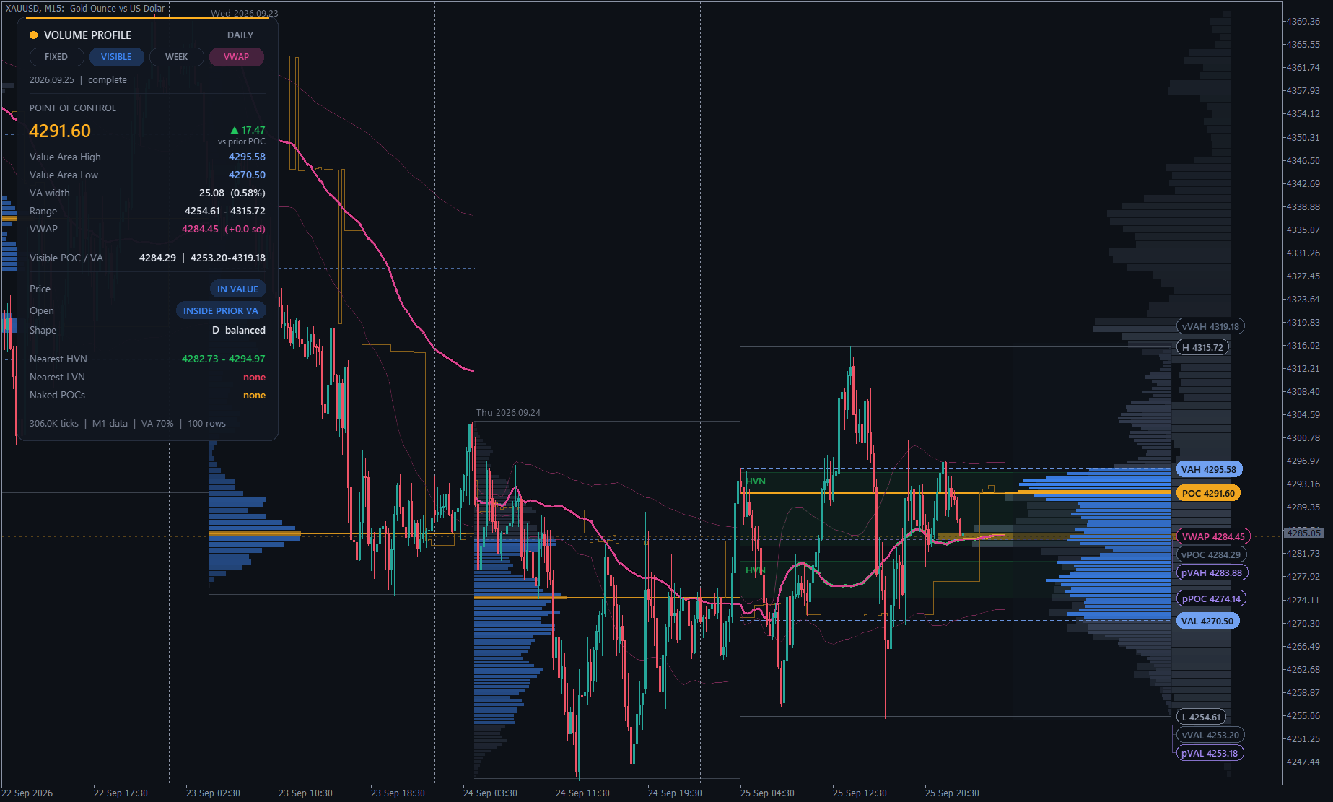This screenshot has height=802, width=1333.
Task: Select the VISIBLE profile mode button
Action: point(116,57)
